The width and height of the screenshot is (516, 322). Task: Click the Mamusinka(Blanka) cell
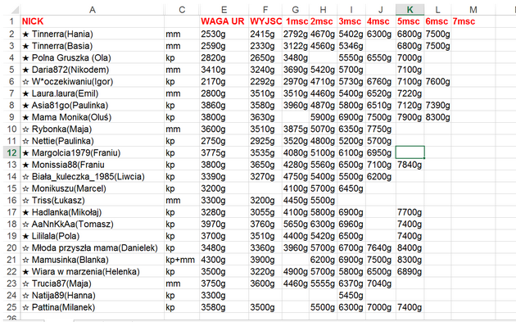[x=93, y=260]
